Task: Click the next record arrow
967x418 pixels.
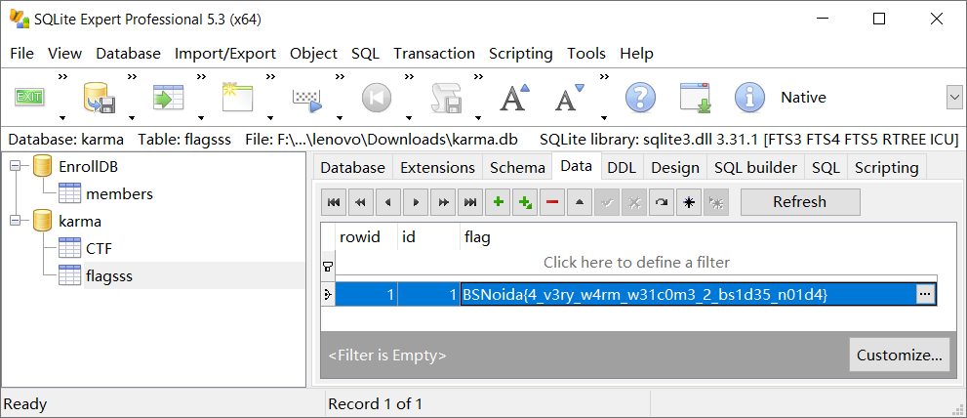Action: click(416, 202)
